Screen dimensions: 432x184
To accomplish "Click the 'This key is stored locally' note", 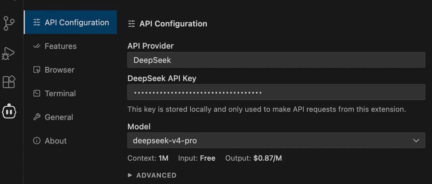I will click(267, 109).
